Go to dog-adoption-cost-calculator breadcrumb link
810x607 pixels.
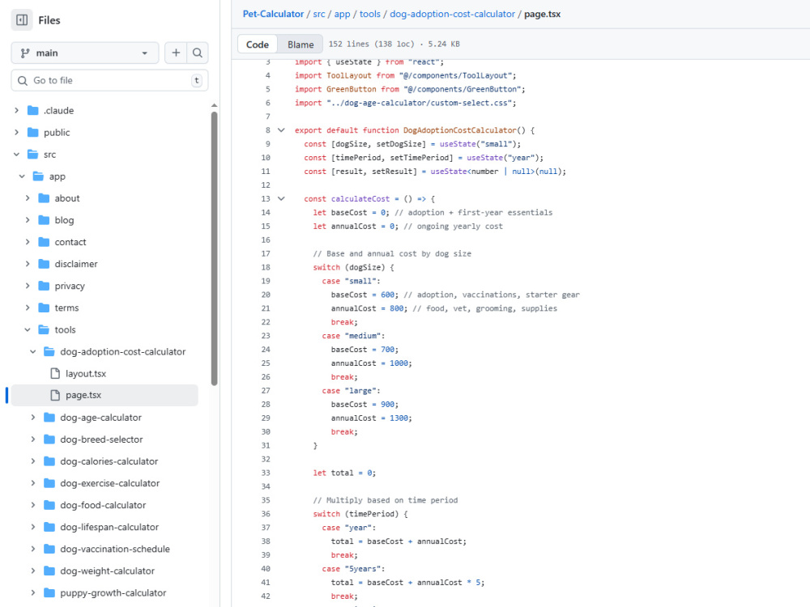click(452, 14)
